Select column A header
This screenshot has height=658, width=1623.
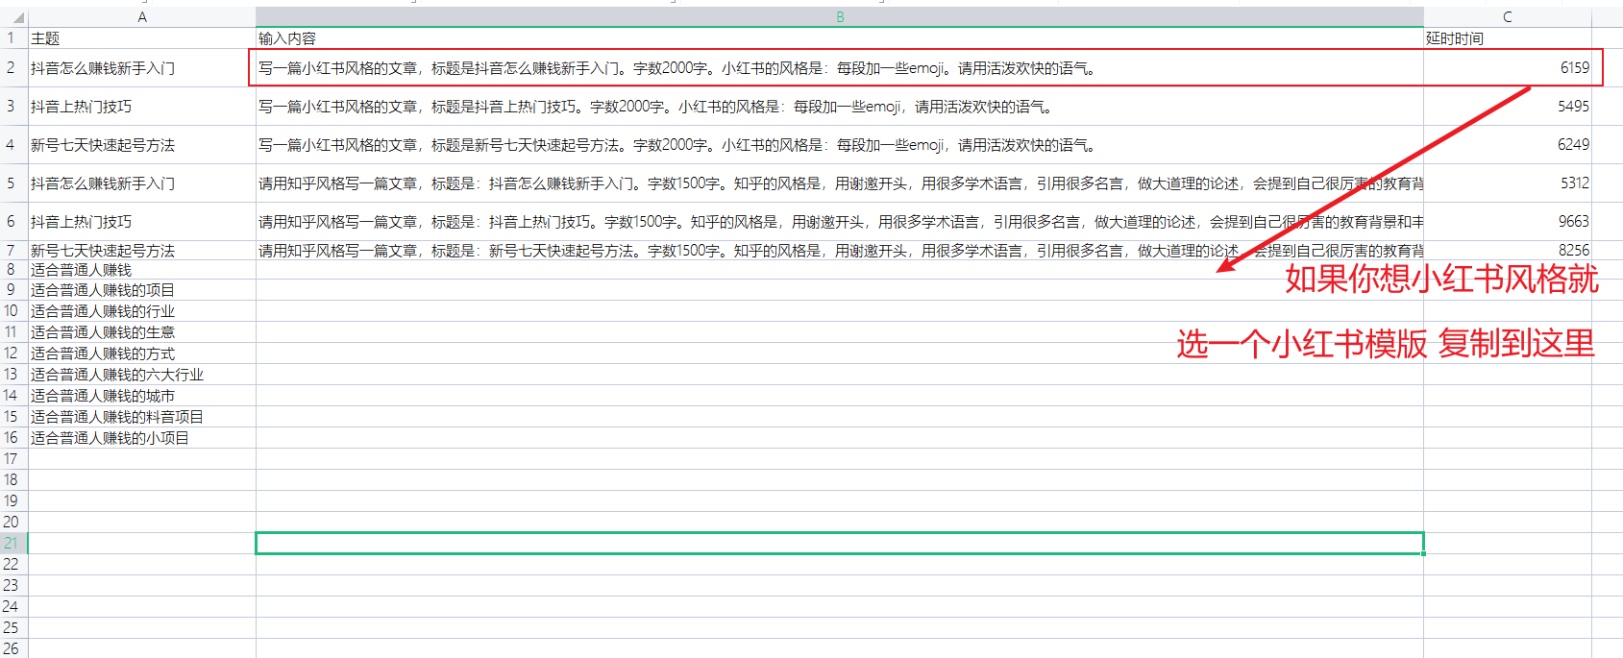[142, 17]
